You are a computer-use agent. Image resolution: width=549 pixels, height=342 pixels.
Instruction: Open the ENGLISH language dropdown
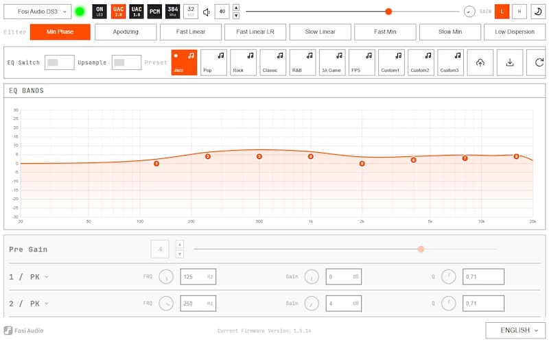coord(515,331)
